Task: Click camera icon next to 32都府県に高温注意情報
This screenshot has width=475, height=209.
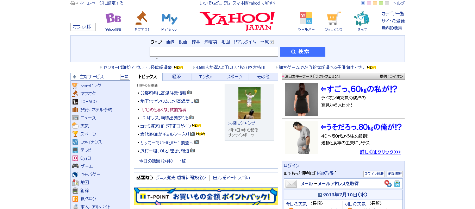Action: tap(190, 93)
